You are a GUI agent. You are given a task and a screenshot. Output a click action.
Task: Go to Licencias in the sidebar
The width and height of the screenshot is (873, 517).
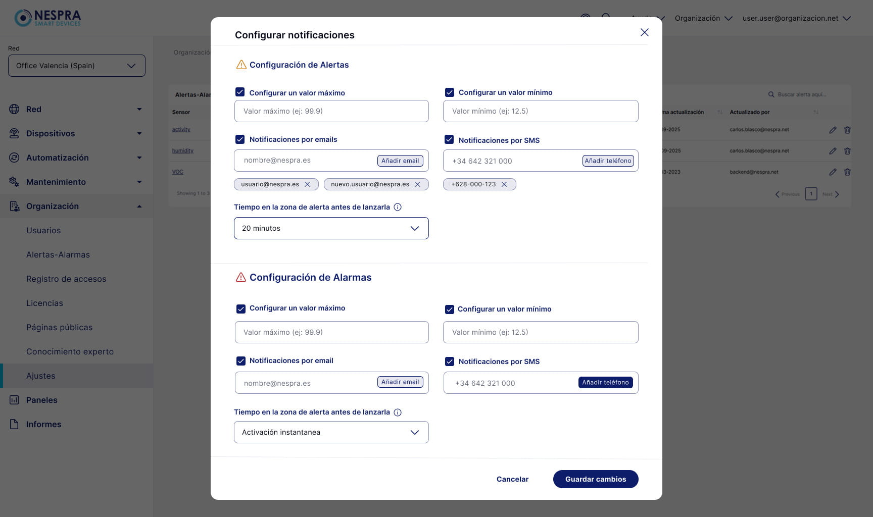pyautogui.click(x=44, y=303)
